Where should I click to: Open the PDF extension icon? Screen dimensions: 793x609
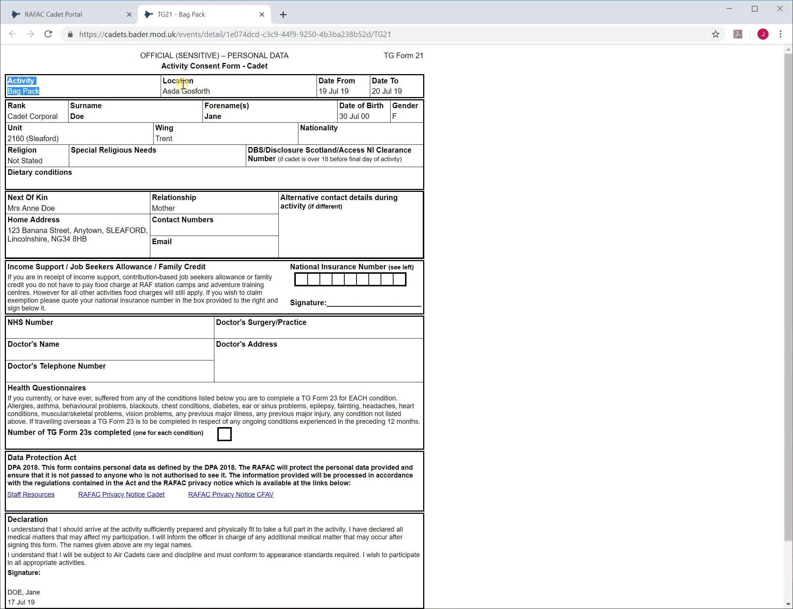[x=737, y=34]
